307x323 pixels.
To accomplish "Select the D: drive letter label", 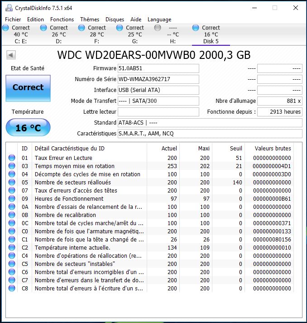I will click(x=59, y=41).
